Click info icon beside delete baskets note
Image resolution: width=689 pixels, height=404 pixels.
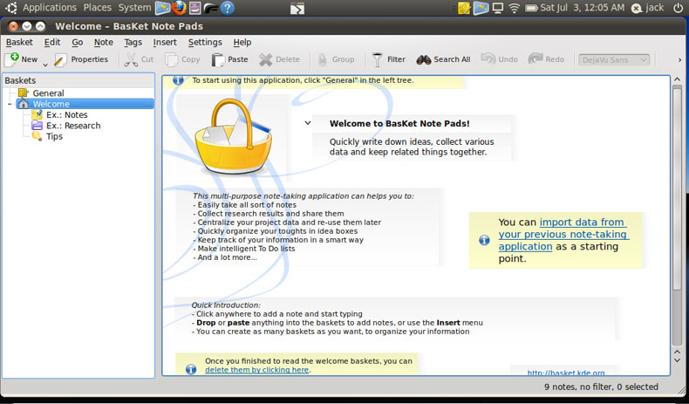click(x=191, y=369)
